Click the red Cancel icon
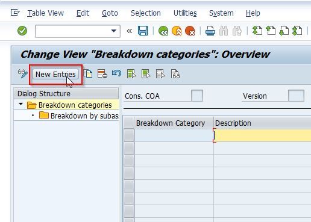 click(x=190, y=31)
